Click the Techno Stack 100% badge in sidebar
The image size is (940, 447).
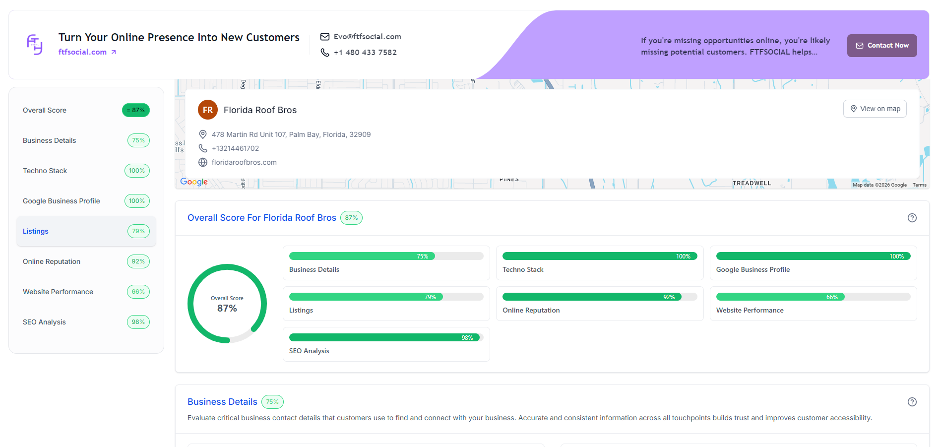tap(137, 171)
